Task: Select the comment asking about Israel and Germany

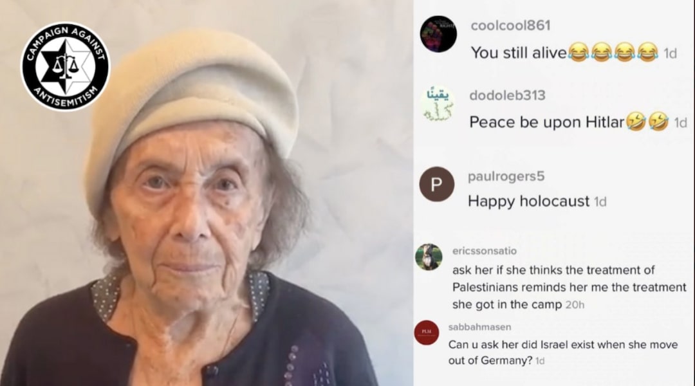Action: click(563, 353)
